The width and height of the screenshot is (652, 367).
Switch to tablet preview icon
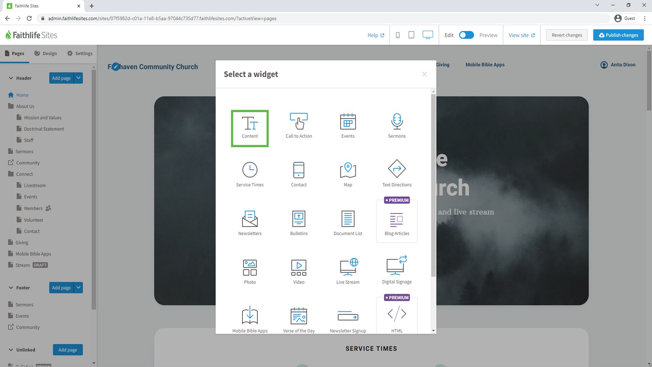coord(411,35)
